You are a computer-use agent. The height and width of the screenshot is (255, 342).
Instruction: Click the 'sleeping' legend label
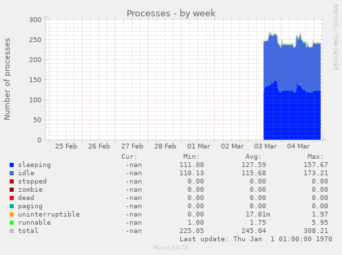click(x=34, y=165)
